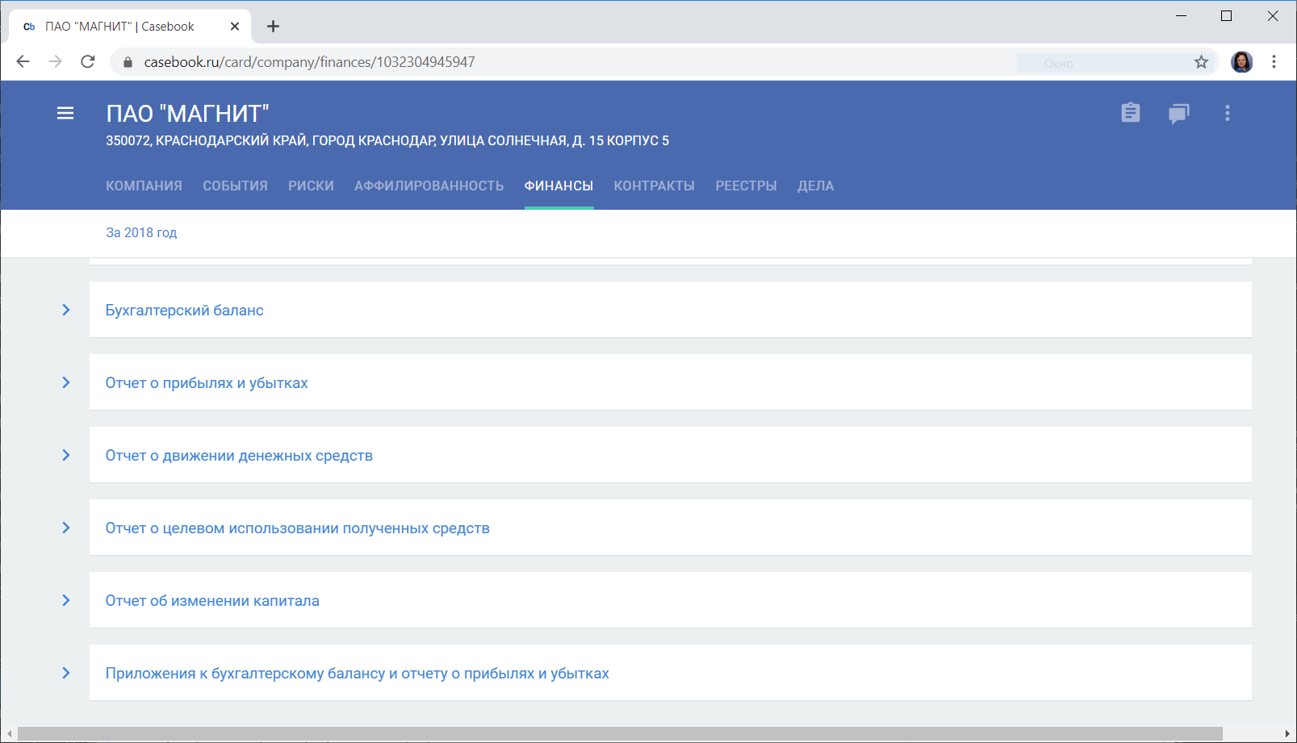Open Отчет о целевом использовании полученных средств
The height and width of the screenshot is (743, 1297).
point(297,528)
